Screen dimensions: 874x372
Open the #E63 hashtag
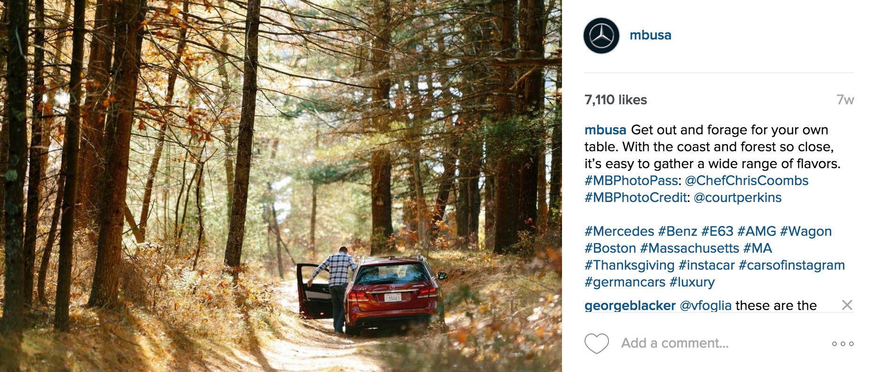(x=717, y=231)
